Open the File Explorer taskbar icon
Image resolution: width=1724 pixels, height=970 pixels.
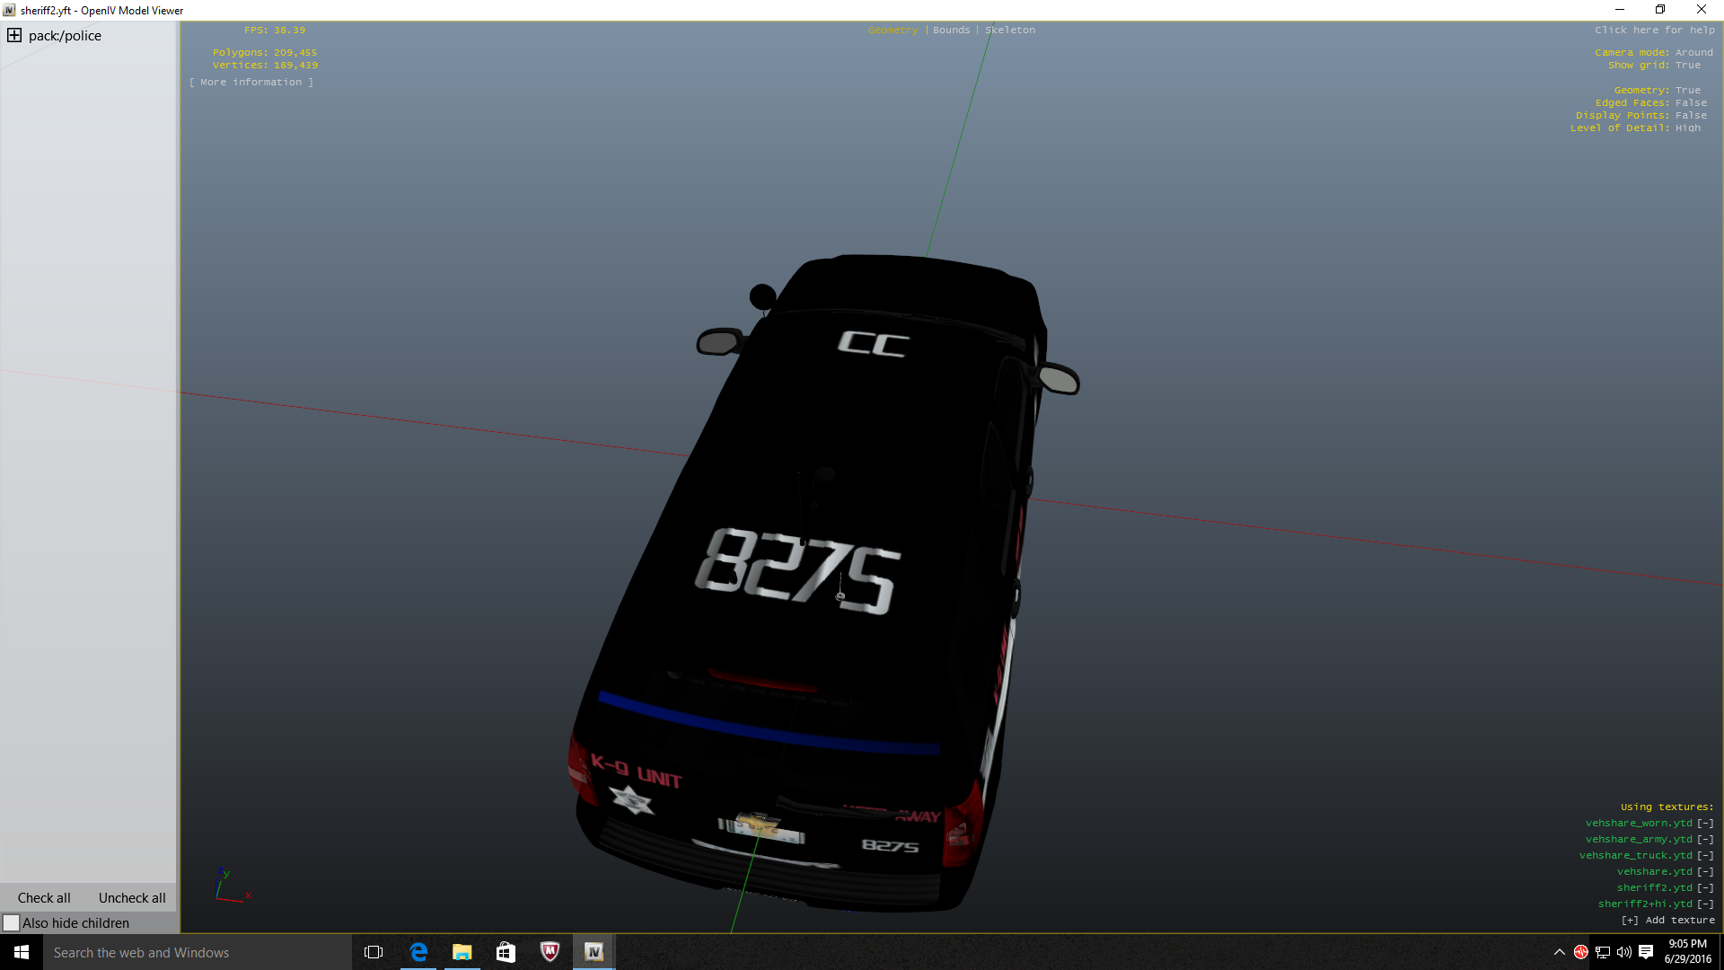(462, 952)
